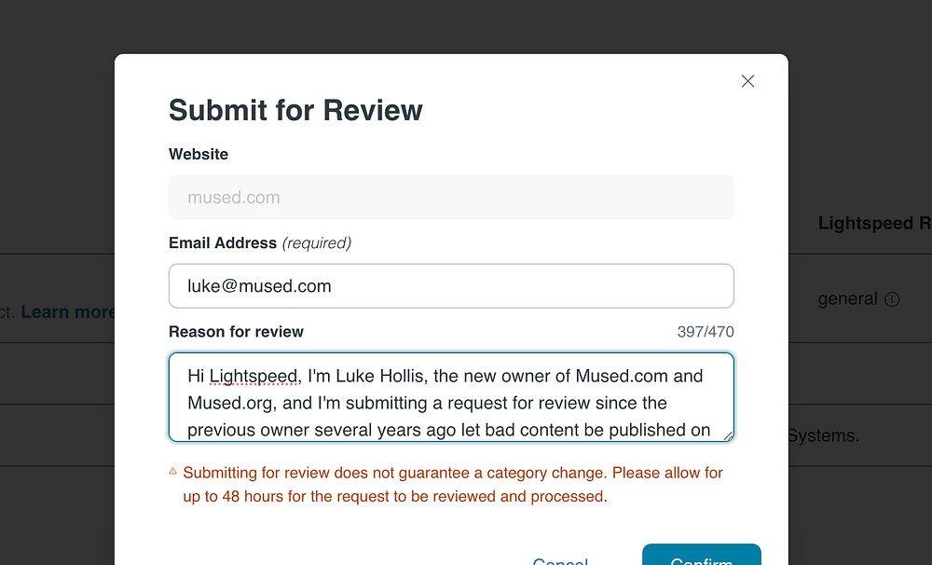The width and height of the screenshot is (932, 565).
Task: Click inside the Reason for review textarea
Action: (x=451, y=403)
